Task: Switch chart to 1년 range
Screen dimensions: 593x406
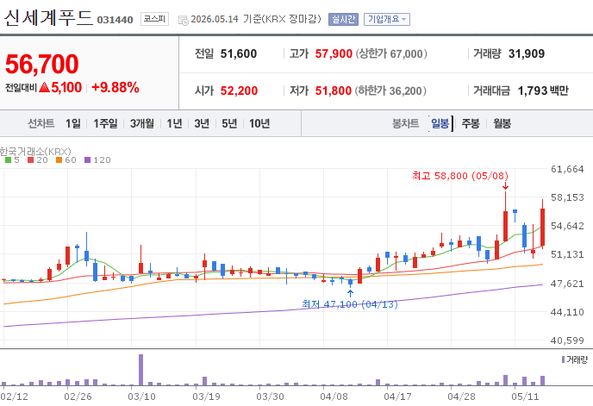Action: coord(174,123)
